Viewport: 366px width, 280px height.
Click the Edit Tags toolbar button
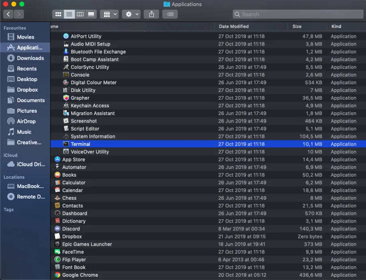[170, 14]
